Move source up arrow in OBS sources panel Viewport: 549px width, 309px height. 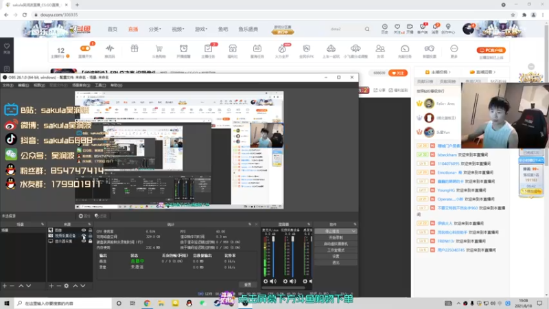75,286
